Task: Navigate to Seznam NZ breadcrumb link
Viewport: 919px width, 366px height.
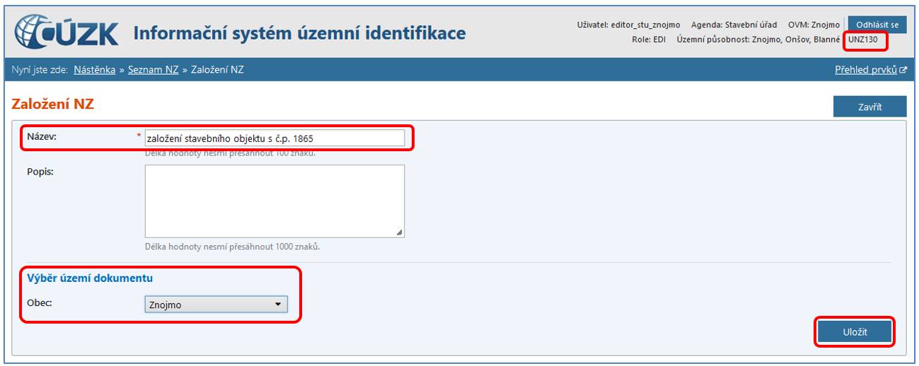Action: [153, 70]
